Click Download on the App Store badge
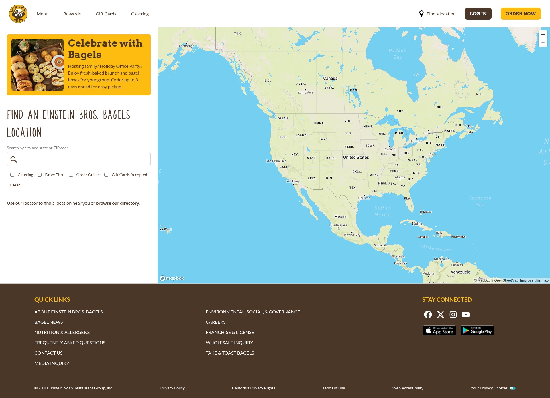This screenshot has width=550, height=398. coord(439,331)
